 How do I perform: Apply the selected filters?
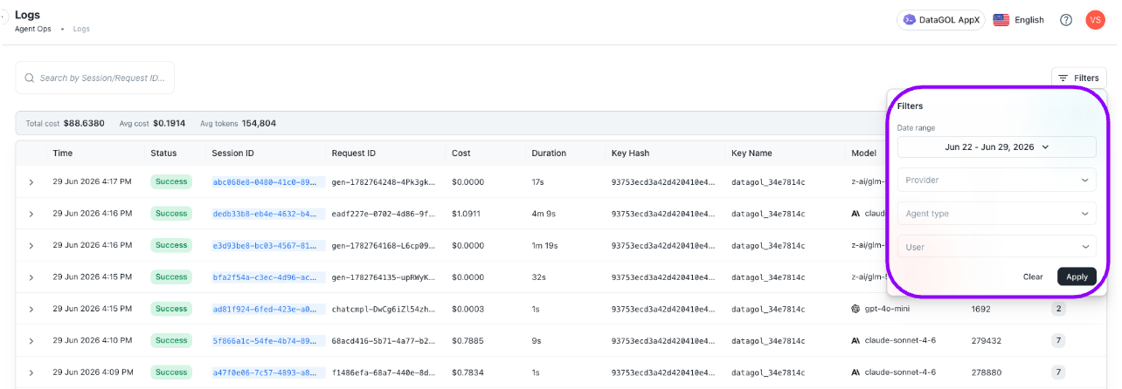tap(1077, 276)
